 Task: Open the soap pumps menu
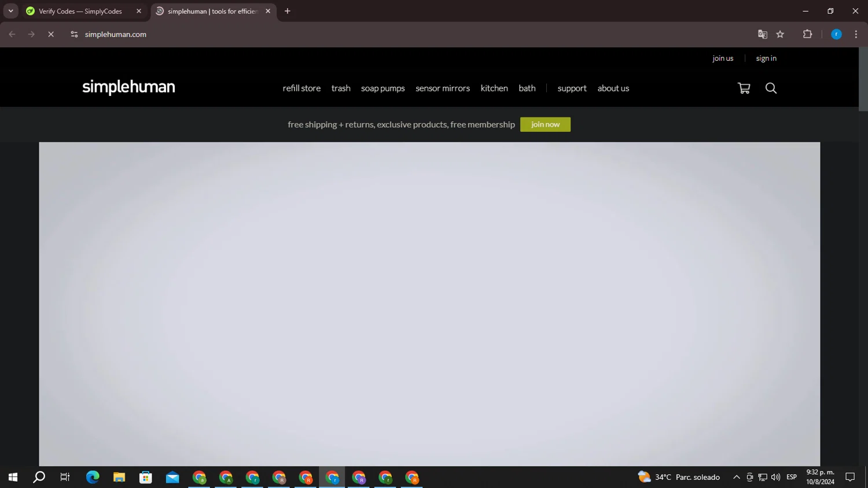point(383,88)
